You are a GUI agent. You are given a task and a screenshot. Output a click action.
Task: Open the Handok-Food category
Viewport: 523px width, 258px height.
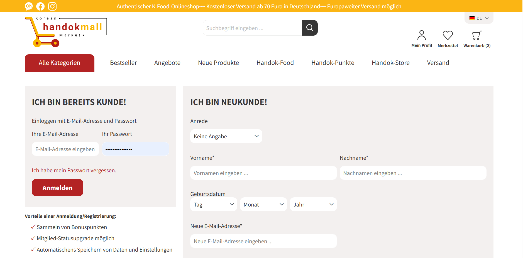pyautogui.click(x=275, y=63)
